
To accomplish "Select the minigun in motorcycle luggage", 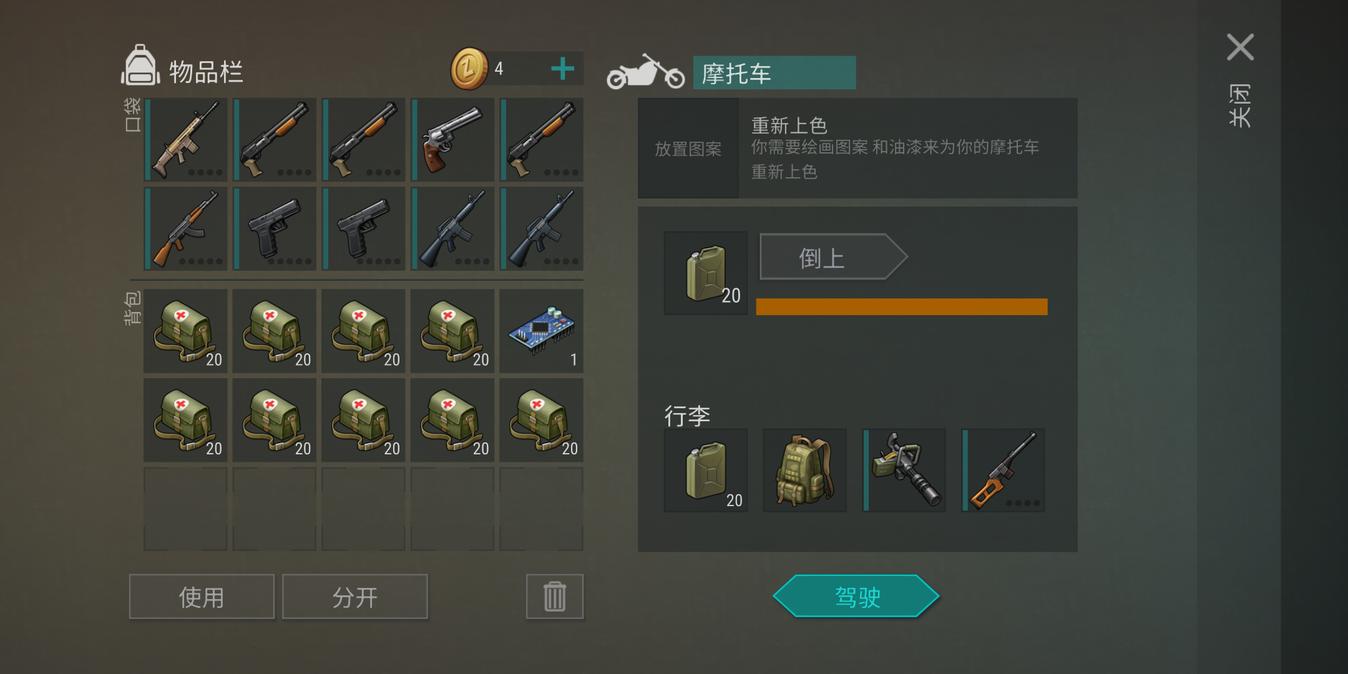I will [904, 471].
